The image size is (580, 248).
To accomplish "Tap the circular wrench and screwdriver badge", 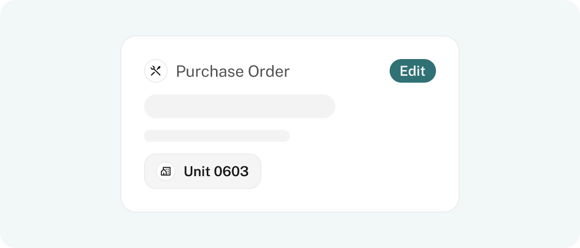I will [x=156, y=71].
